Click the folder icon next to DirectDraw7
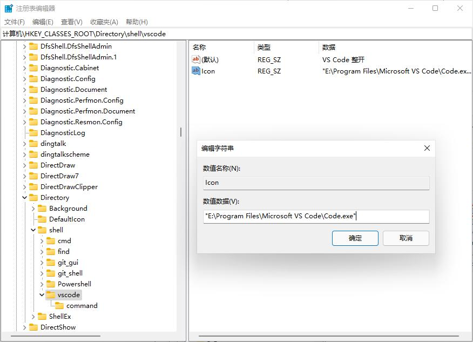This screenshot has width=473, height=342. pyautogui.click(x=33, y=176)
